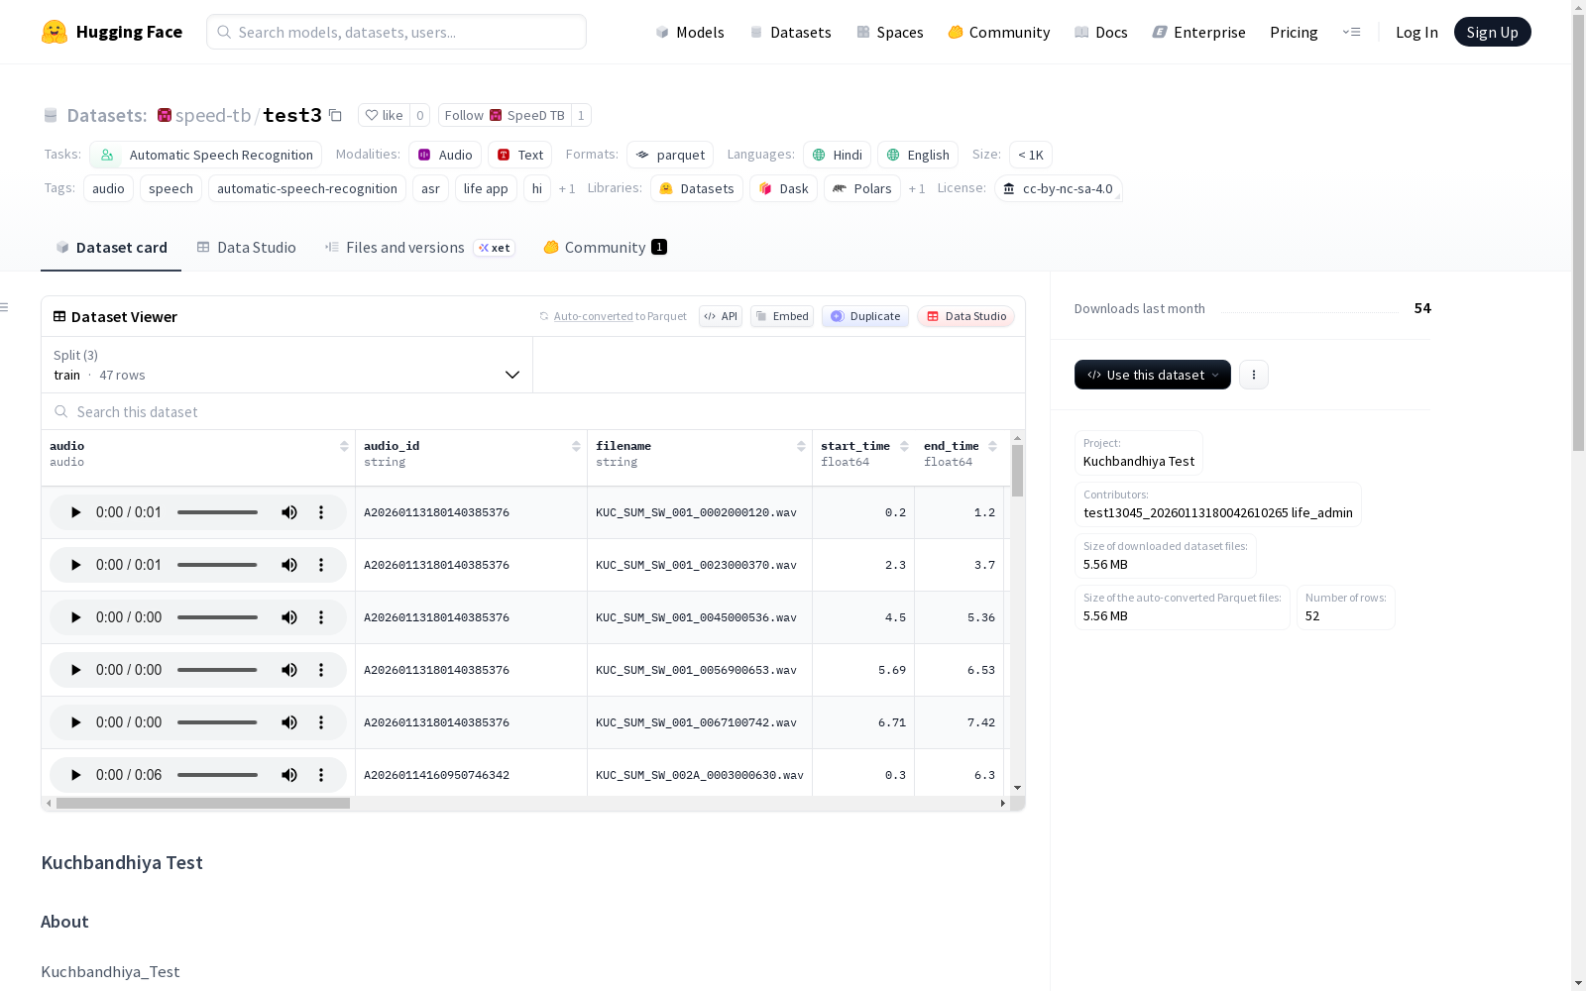Select the cc-by-nc-sa-4.0 license tag

click(1058, 188)
